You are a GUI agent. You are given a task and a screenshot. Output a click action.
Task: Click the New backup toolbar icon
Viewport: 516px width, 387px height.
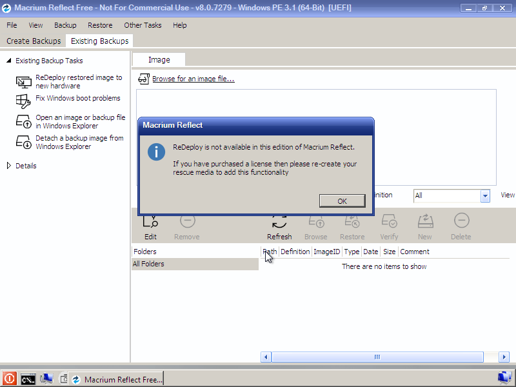tap(425, 221)
